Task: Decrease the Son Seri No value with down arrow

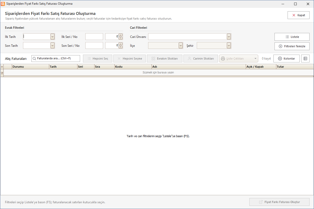Action: [121, 47]
